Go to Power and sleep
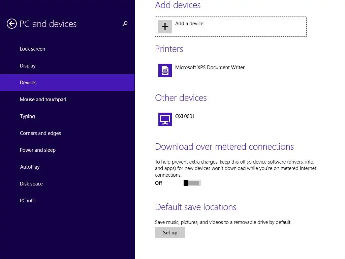 pyautogui.click(x=38, y=150)
